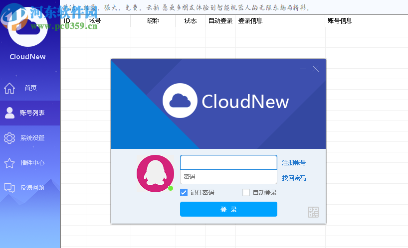Open the 找回密码 link
Screen dimensions: 408x248
(294, 178)
